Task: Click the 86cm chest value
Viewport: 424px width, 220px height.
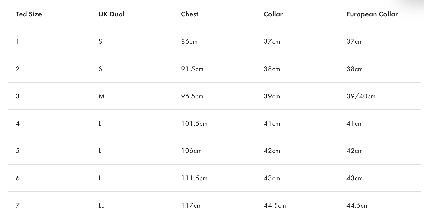Action: click(189, 41)
